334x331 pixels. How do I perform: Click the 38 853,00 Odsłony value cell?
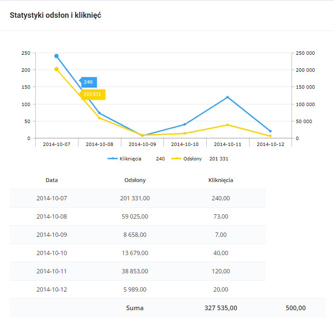pos(135,271)
